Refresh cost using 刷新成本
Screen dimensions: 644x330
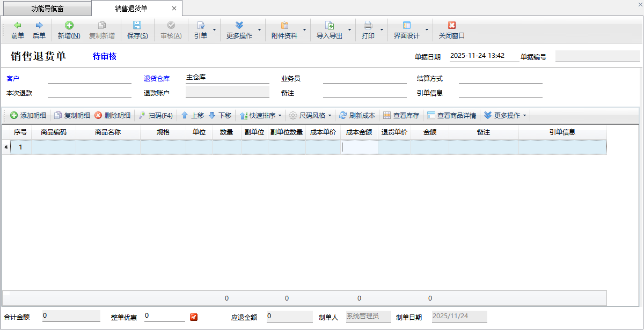coord(357,115)
